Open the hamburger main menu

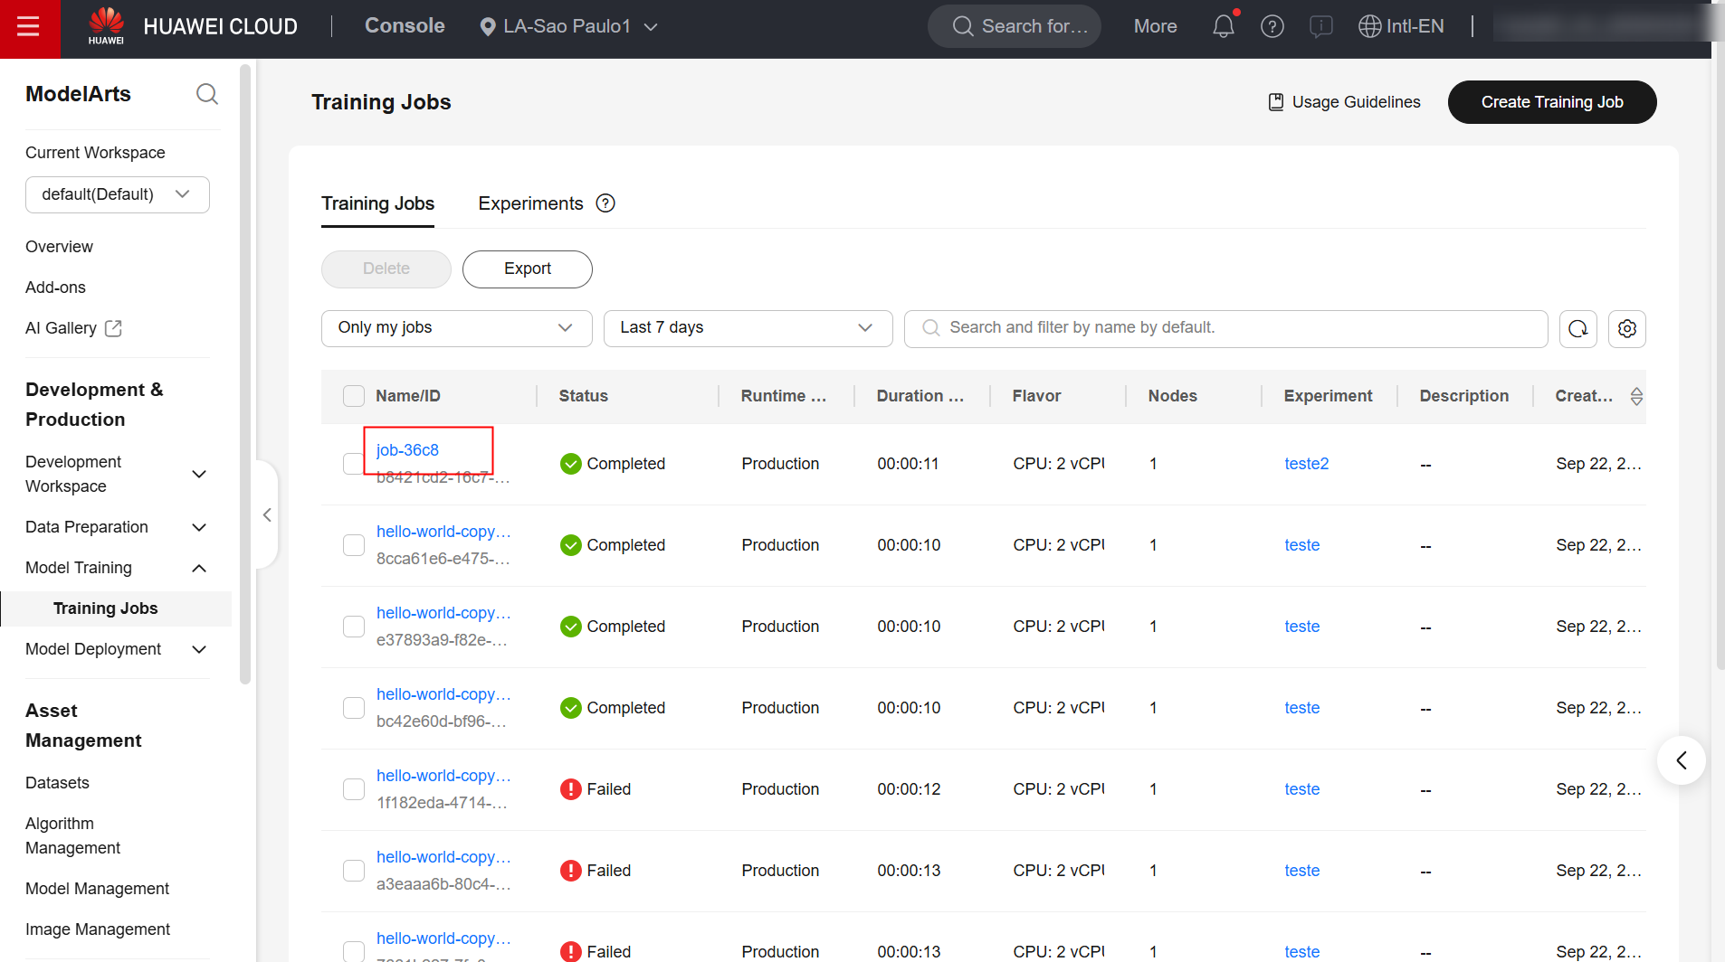(29, 27)
